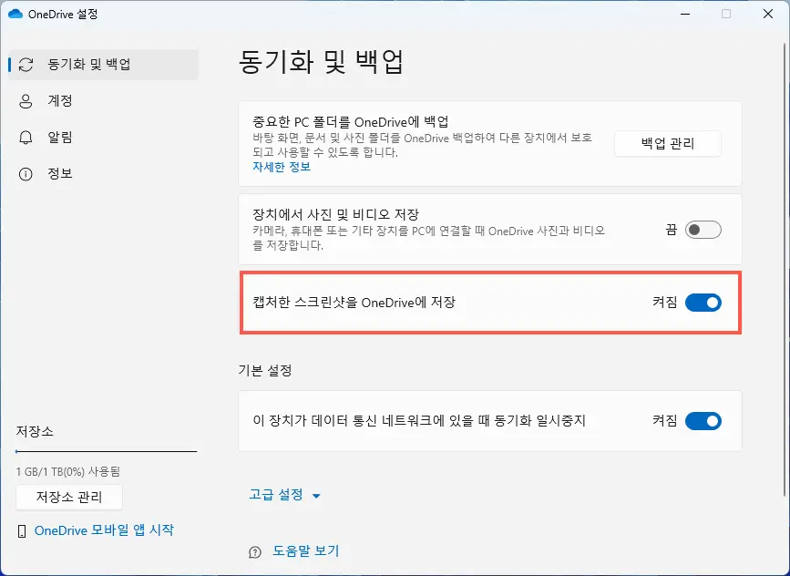Switch to the 정보 section
790x576 pixels.
point(104,174)
